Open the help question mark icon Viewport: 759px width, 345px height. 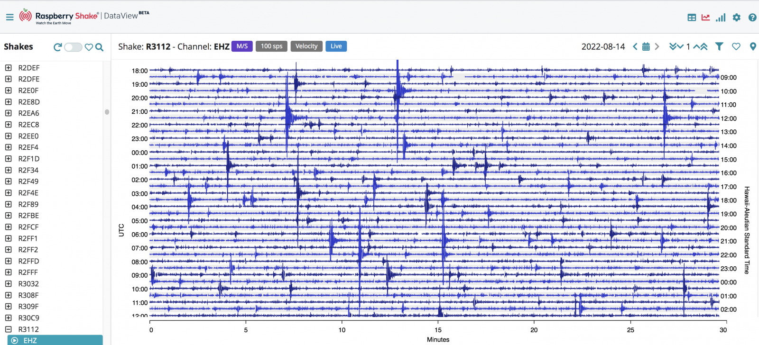click(752, 18)
